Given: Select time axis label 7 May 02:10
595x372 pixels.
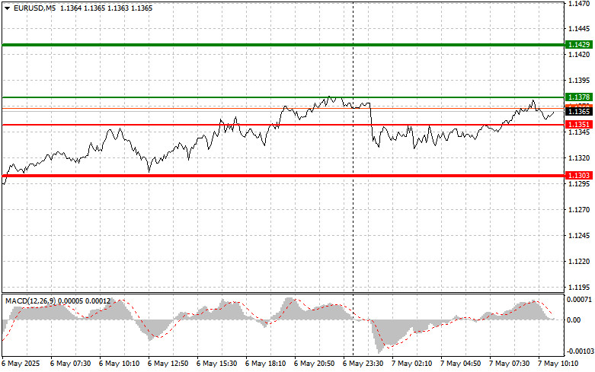Looking at the screenshot, I should 411,364.
